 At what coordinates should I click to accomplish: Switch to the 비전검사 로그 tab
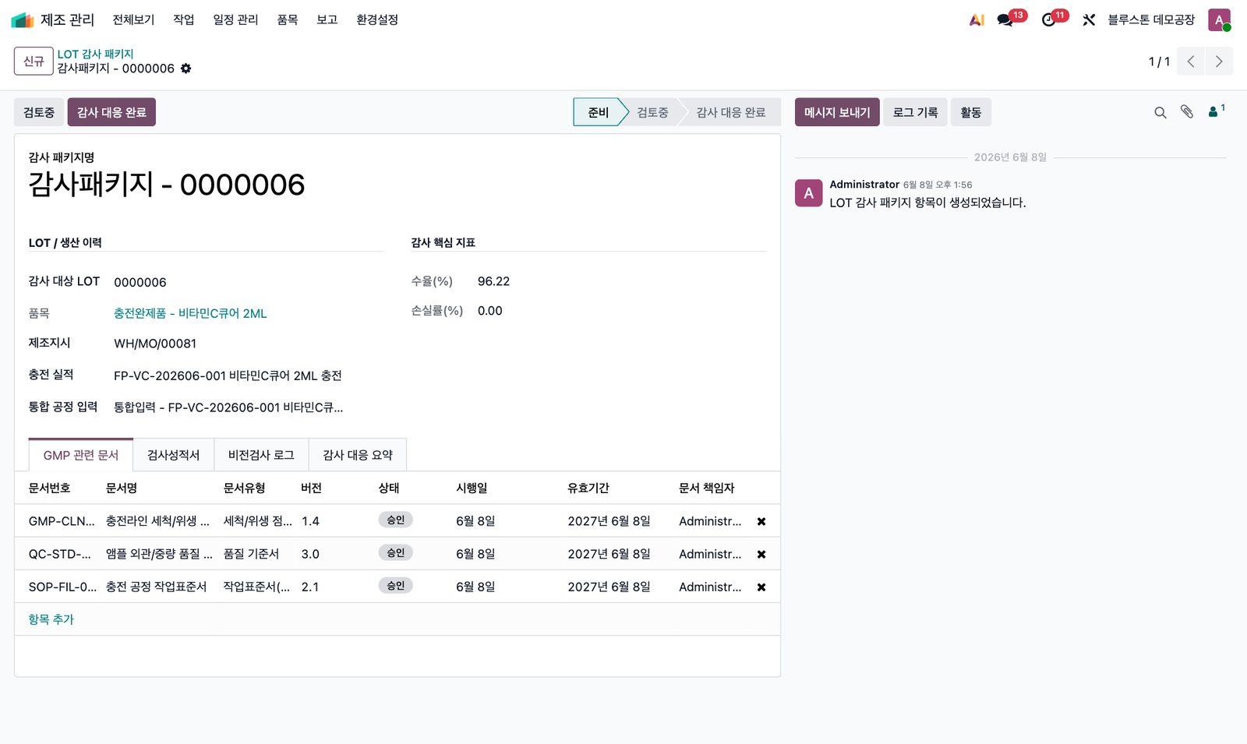[x=261, y=455]
